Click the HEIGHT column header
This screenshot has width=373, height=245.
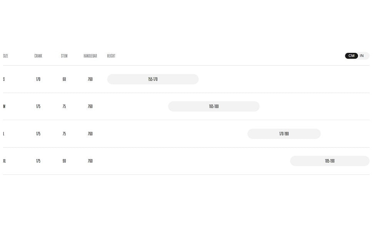(x=111, y=56)
